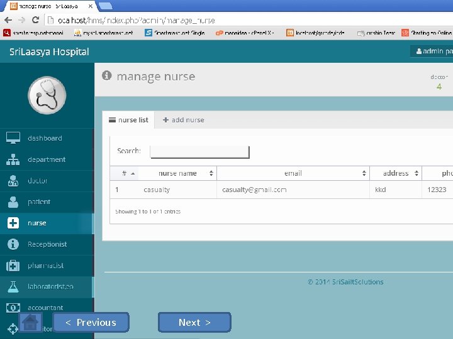The image size is (453, 339).
Task: Open the Receptionist menu item
Action: click(x=47, y=244)
